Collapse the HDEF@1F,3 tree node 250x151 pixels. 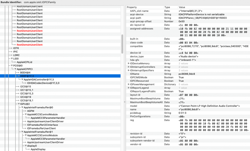[19, 76]
